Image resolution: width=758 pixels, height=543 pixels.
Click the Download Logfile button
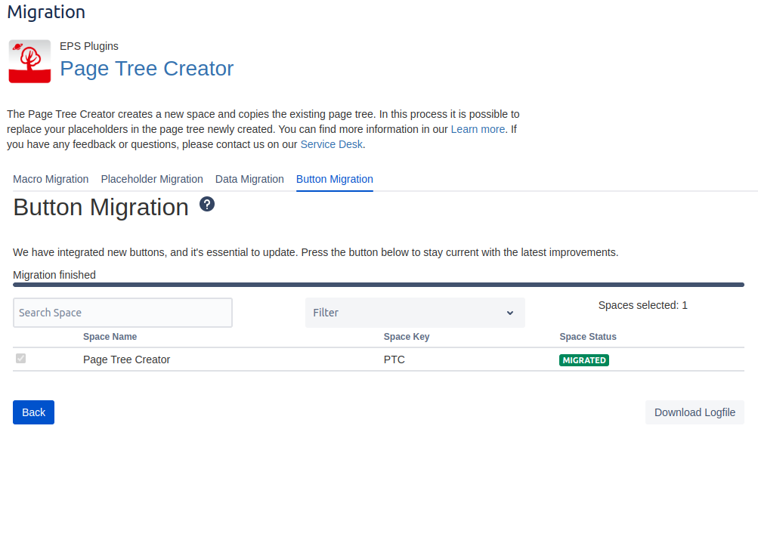click(695, 412)
